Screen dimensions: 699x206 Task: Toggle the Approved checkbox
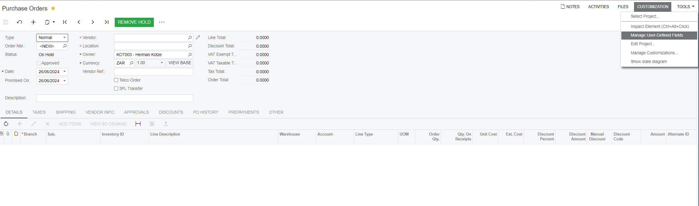coord(39,63)
